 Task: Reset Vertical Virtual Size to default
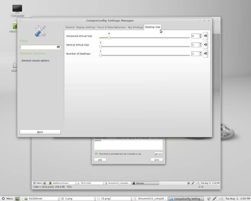206,45
